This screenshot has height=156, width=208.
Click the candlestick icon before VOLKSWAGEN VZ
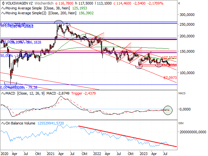pos(3,3)
